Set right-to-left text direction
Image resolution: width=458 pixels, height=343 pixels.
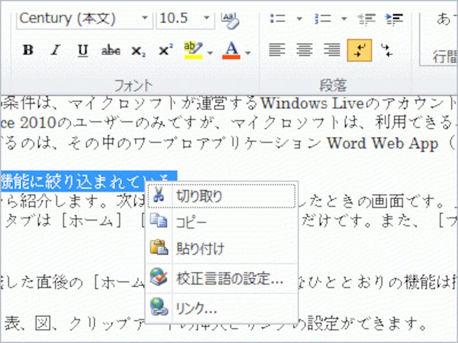click(x=387, y=50)
